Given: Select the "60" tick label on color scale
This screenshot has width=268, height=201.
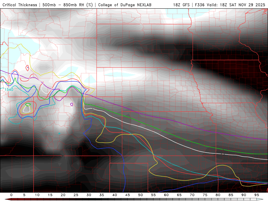Looking at the screenshot, I should [x=166, y=195].
